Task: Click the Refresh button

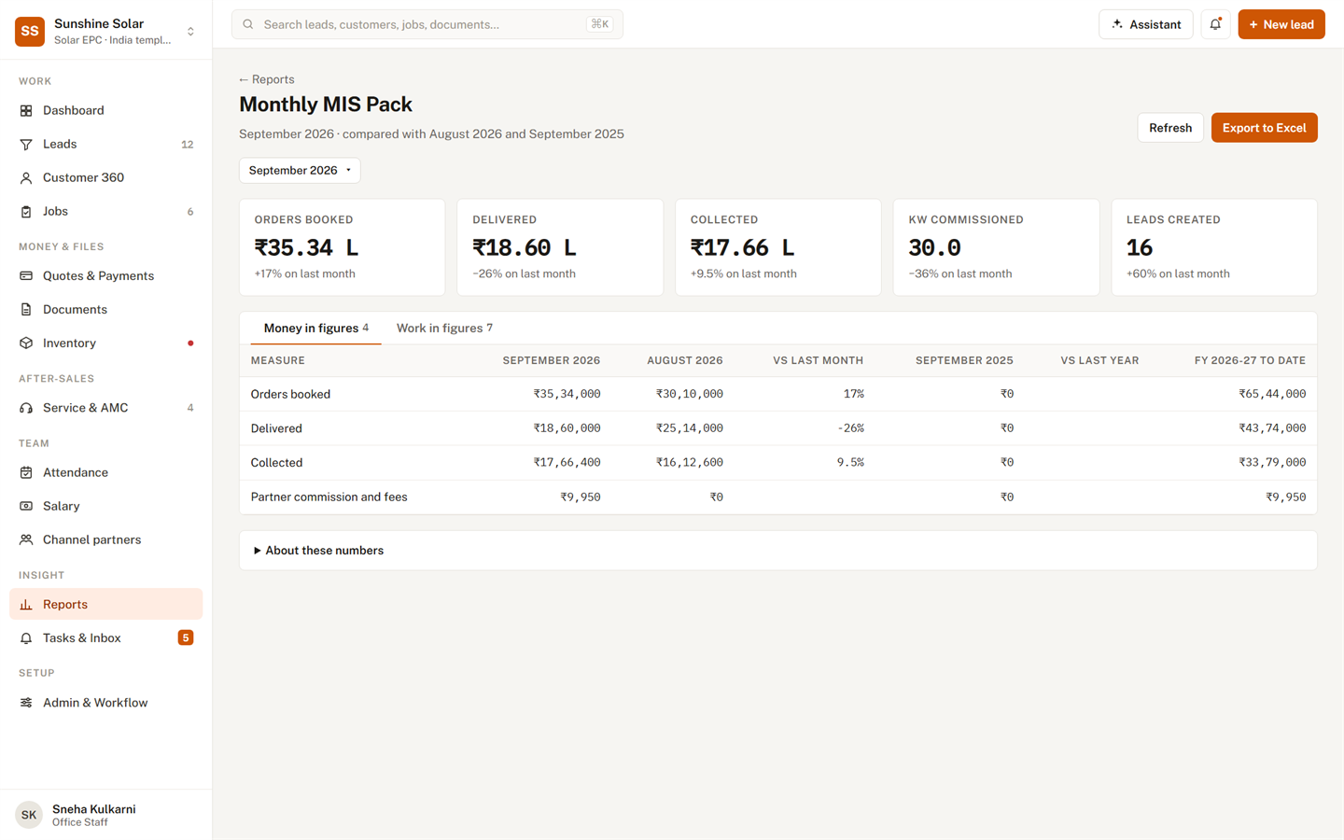Action: pos(1170,128)
